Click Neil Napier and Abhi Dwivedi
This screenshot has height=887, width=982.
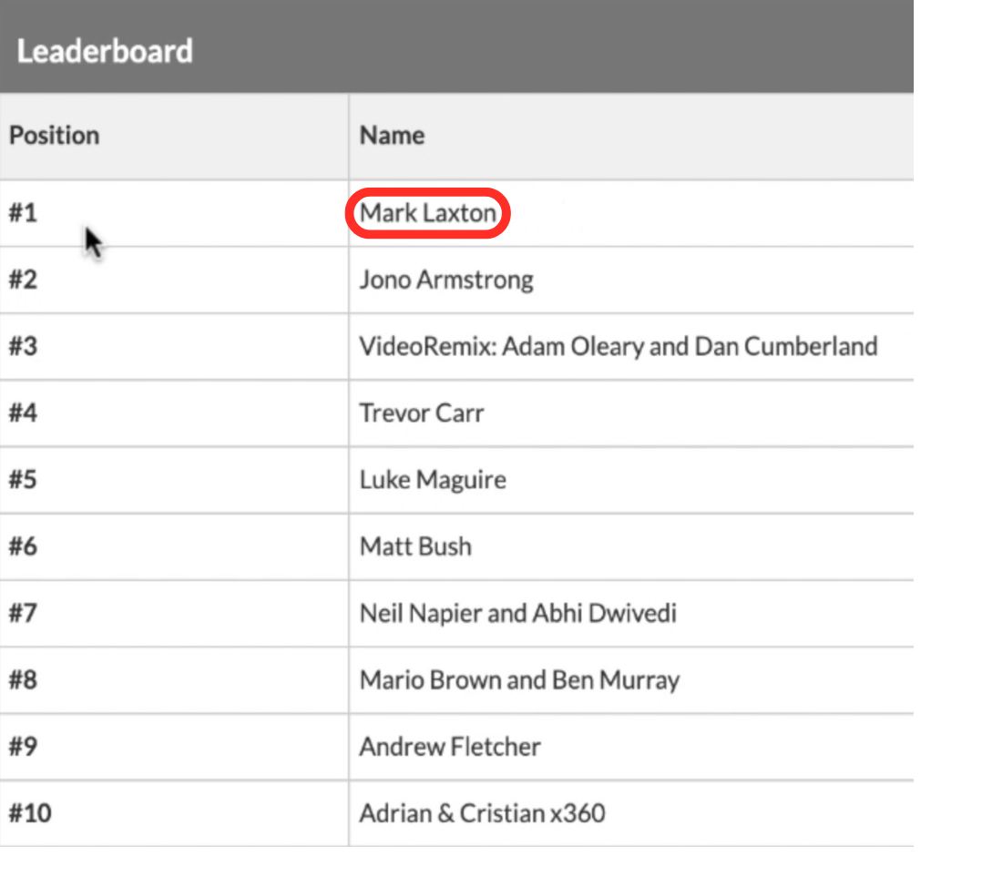pos(517,613)
